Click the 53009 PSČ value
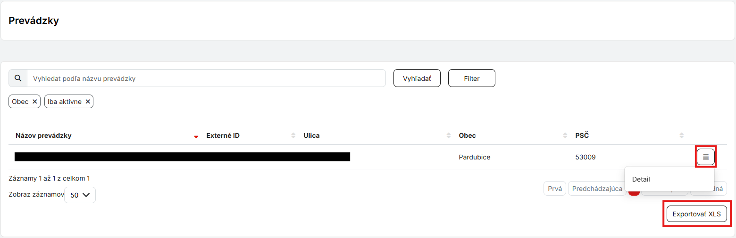The image size is (736, 238). pos(585,157)
